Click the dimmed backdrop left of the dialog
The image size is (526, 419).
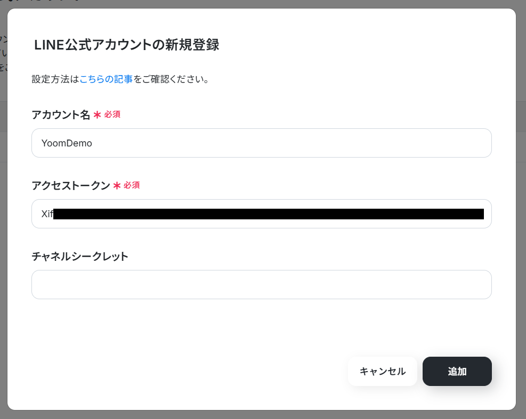pyautogui.click(x=3, y=235)
